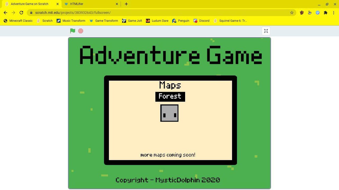
Task: Click the 'Copyright – MysticDolphin 2020' text
Action: point(168,180)
